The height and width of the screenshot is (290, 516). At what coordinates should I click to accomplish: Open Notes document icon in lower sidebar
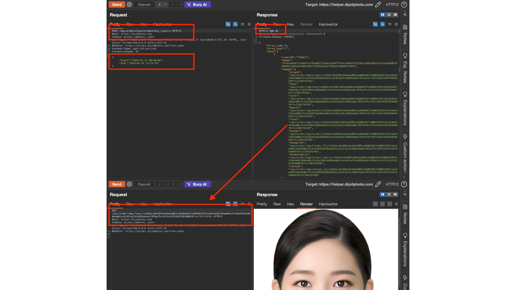point(405,207)
